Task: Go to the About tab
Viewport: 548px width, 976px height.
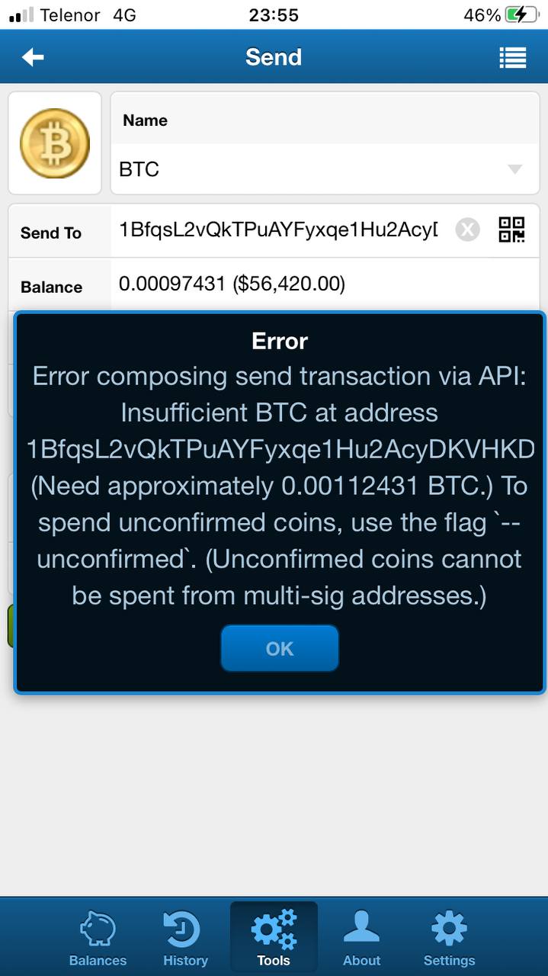Action: click(x=361, y=938)
